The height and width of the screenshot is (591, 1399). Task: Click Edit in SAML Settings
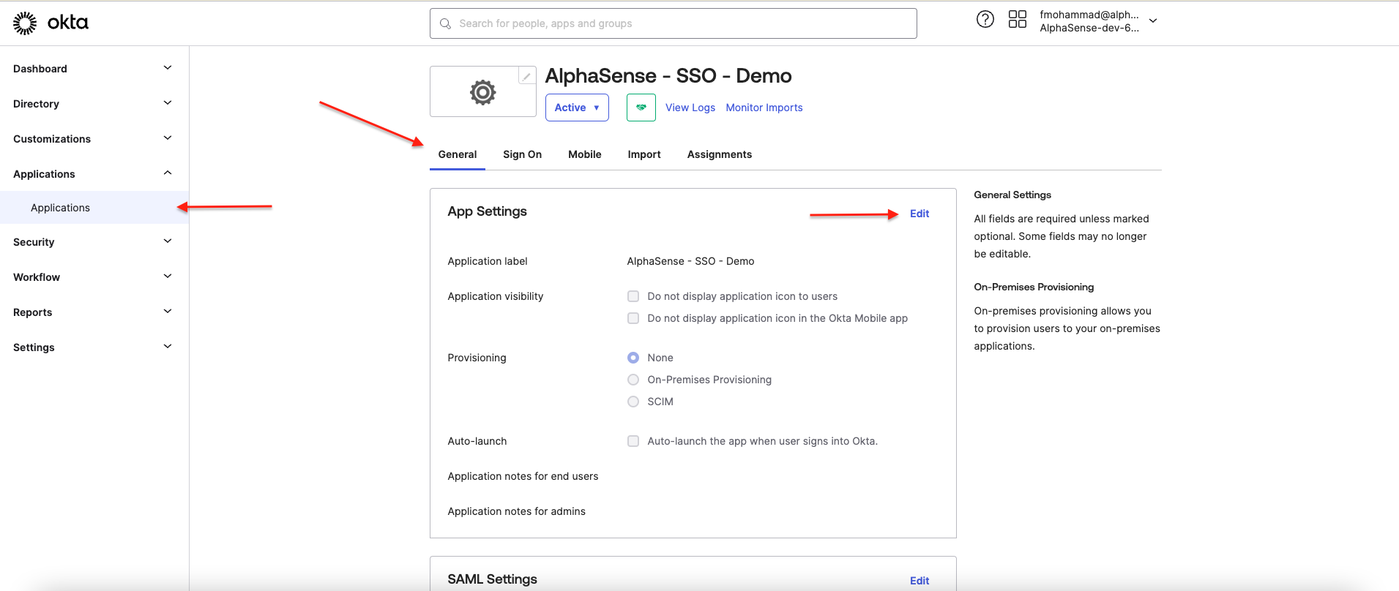919,581
